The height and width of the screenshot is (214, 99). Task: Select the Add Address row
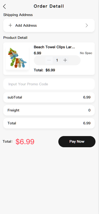click(x=49, y=25)
